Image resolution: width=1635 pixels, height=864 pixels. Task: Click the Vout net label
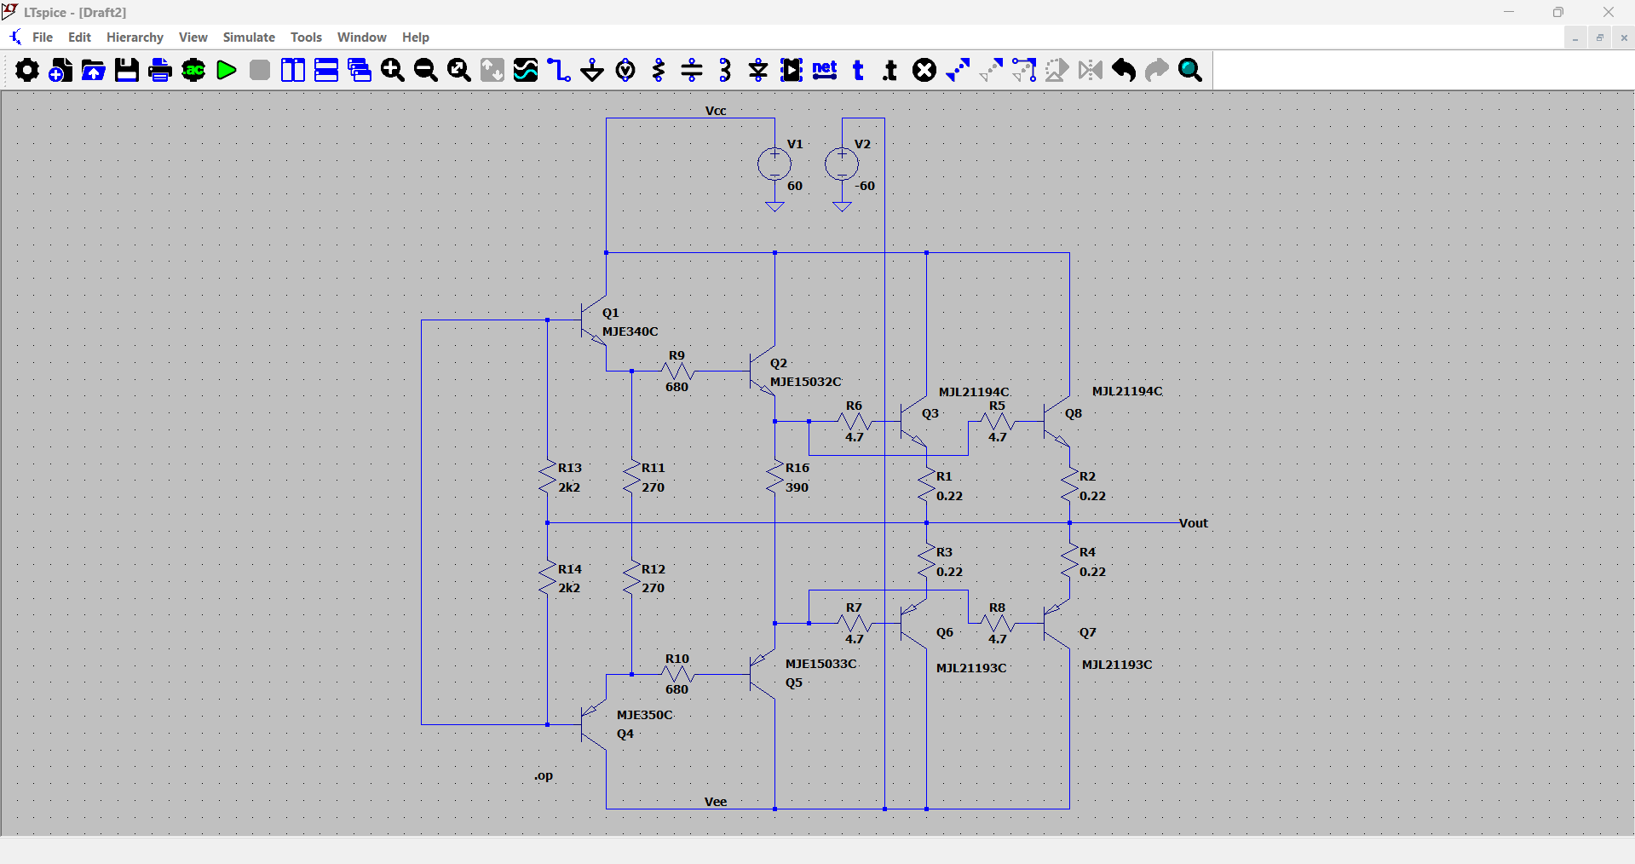point(1193,523)
